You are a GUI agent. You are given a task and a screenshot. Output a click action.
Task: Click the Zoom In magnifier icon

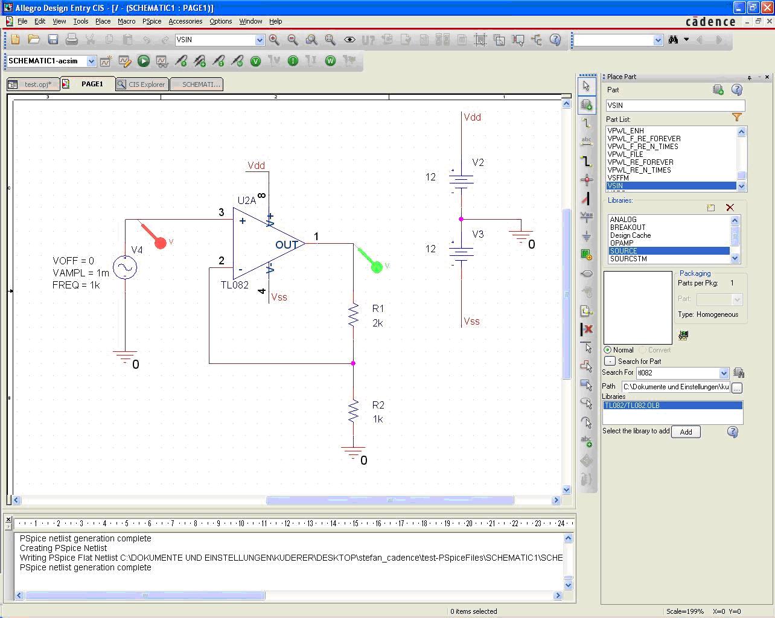(x=274, y=40)
